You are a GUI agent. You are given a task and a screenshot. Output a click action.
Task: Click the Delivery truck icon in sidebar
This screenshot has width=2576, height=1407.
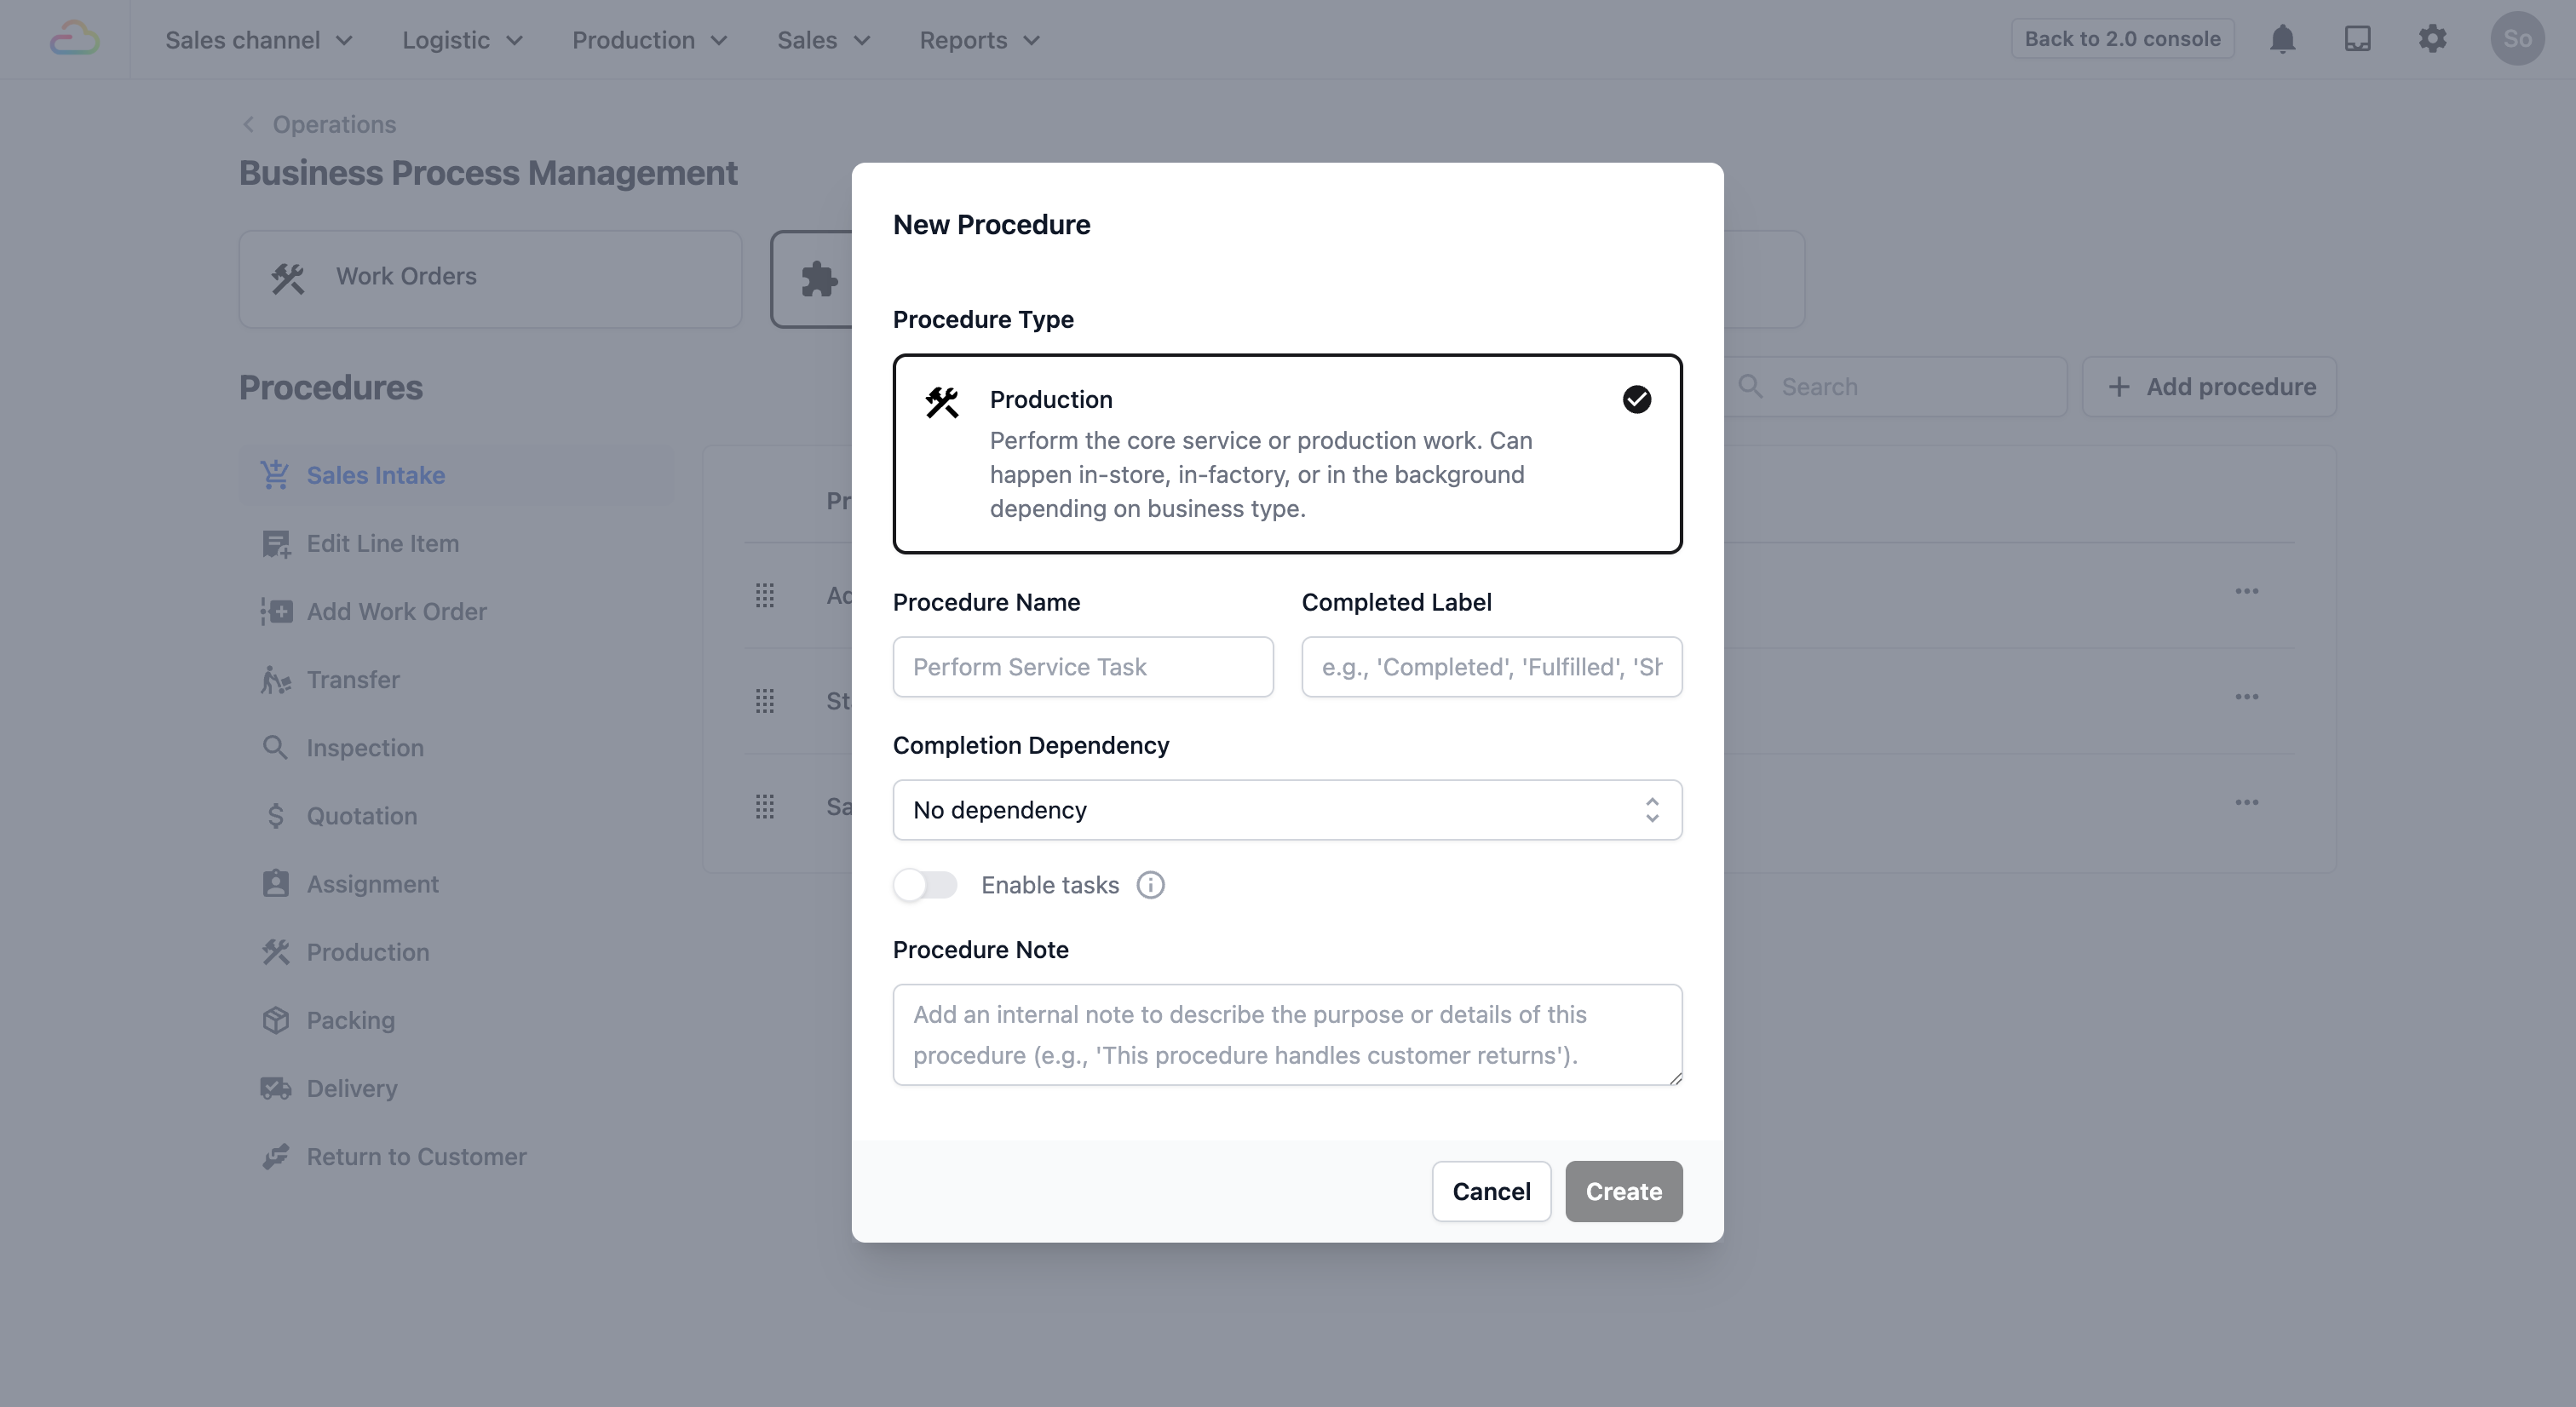[275, 1088]
